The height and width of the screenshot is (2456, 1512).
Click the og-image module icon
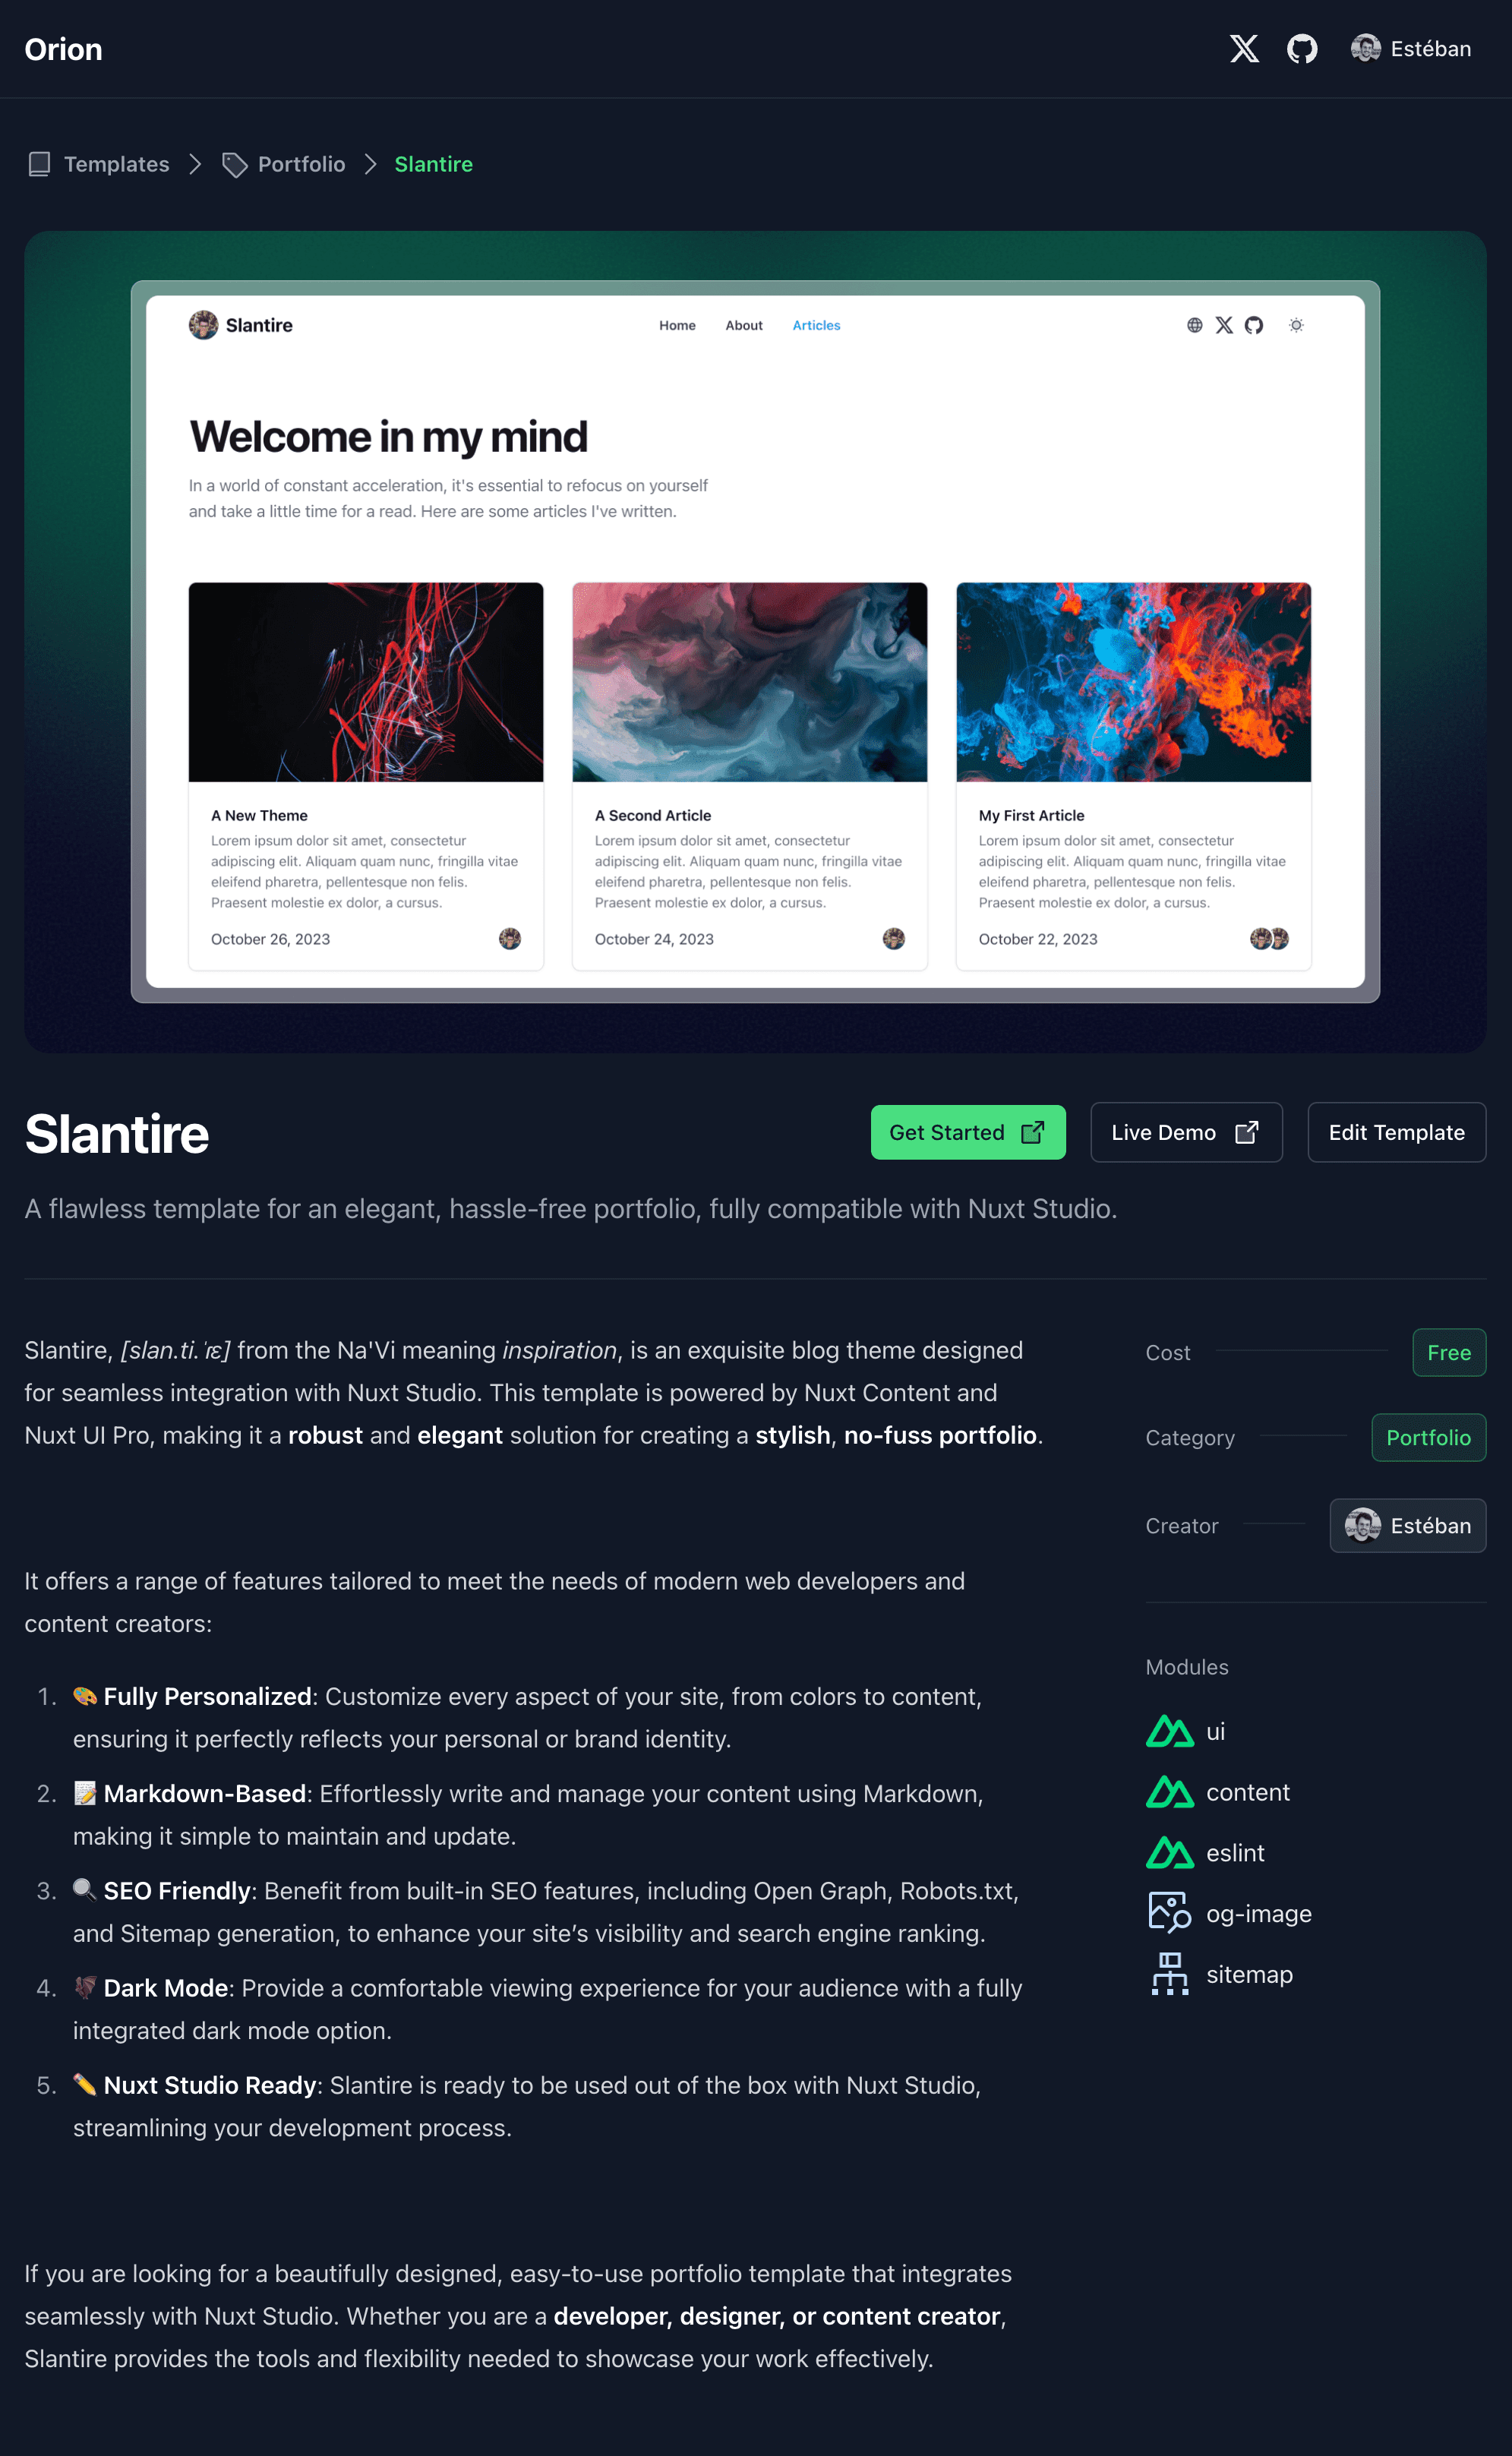tap(1168, 1914)
